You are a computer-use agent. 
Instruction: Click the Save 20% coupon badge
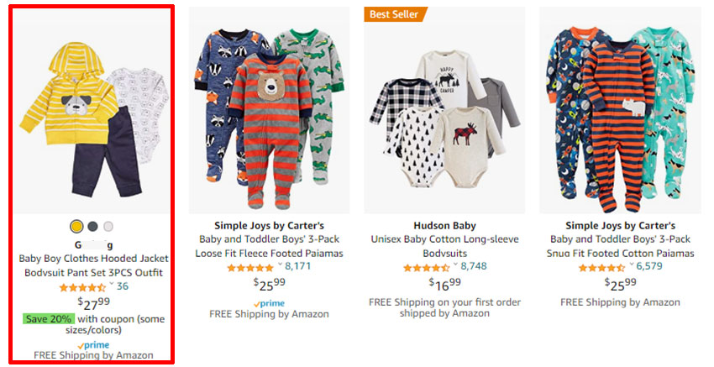[x=48, y=319]
